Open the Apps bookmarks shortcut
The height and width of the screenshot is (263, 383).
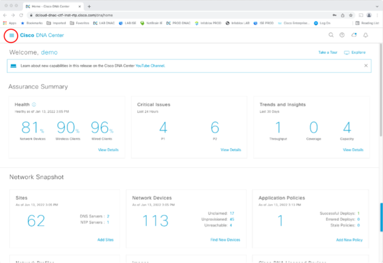click(x=9, y=23)
